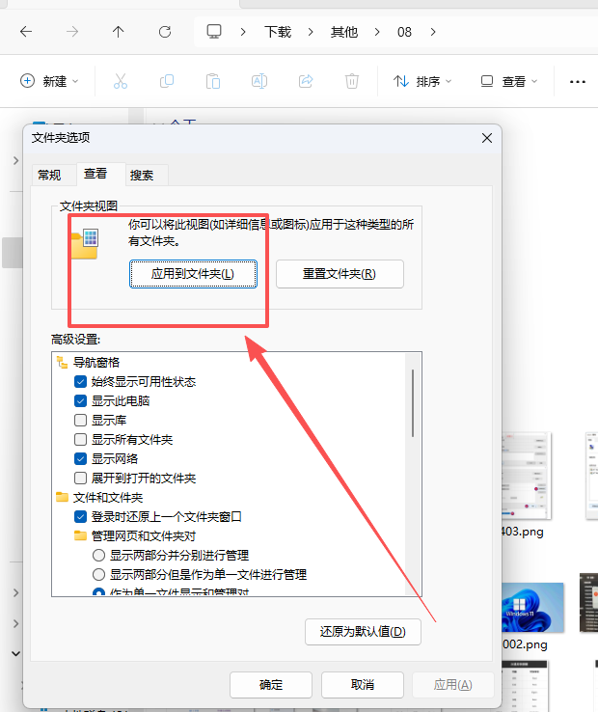Screen dimensions: 598x712
Task: Expand the 排序 sort dropdown
Action: pyautogui.click(x=422, y=82)
